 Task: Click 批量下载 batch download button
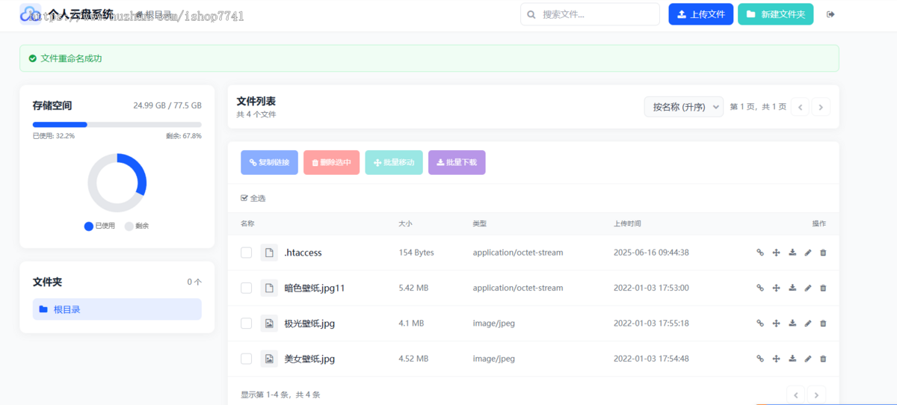pos(457,162)
